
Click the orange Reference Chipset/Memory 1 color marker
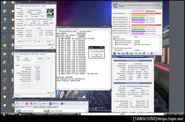(x=129, y=18)
